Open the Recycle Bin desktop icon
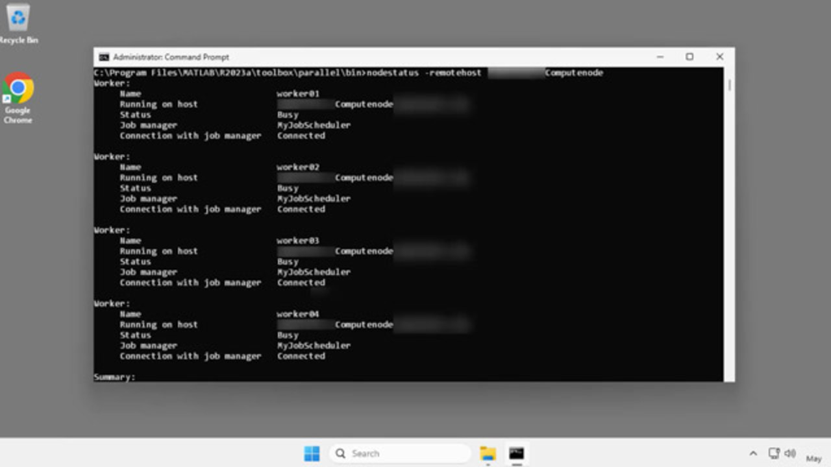Screen dimensions: 831x467 (18, 23)
